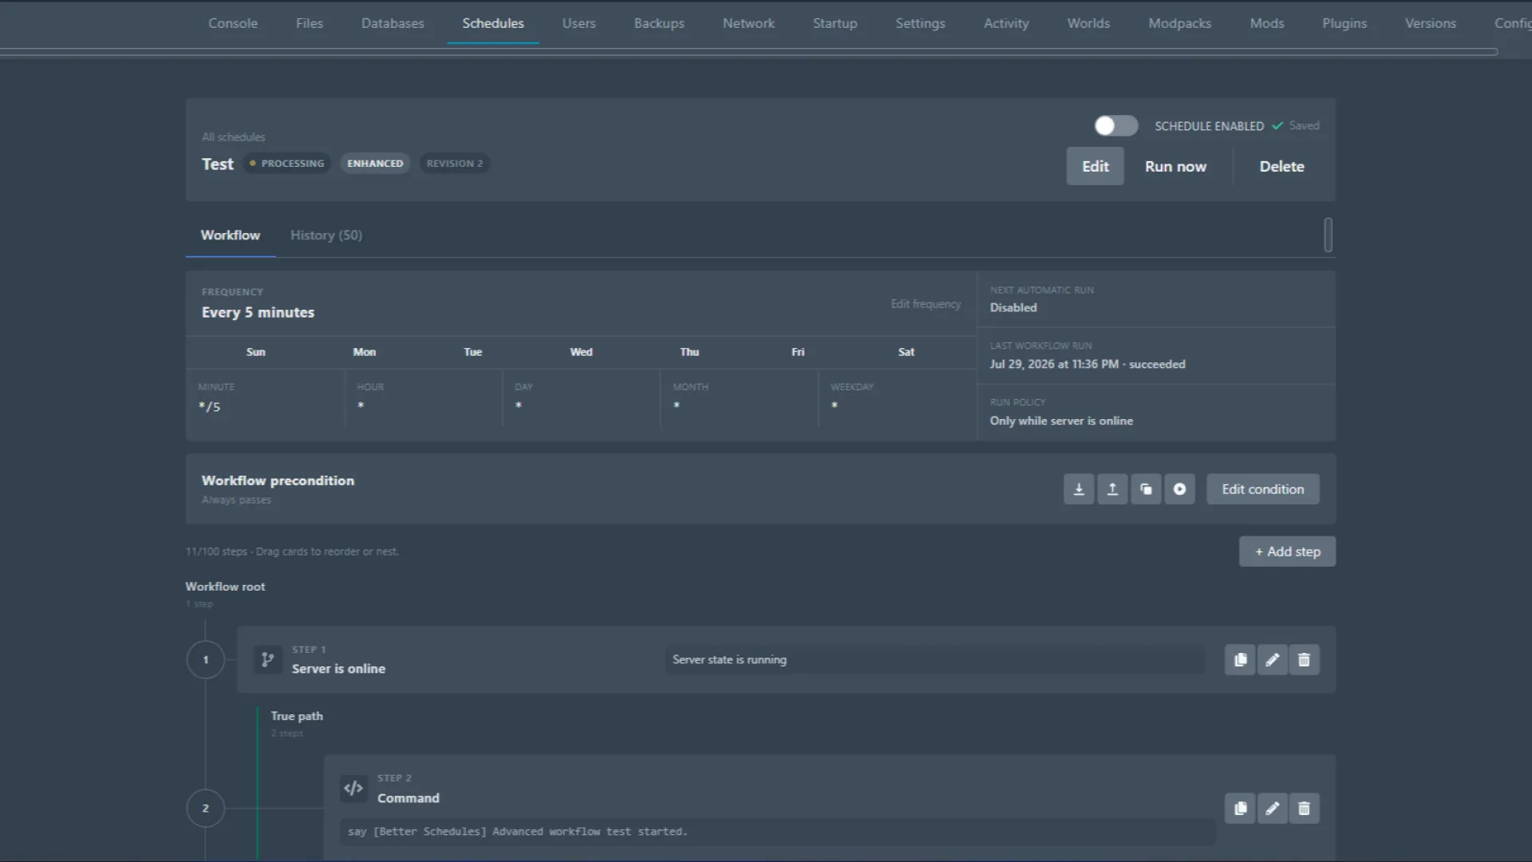Click the play-circle icon in Workflow precondition
The width and height of the screenshot is (1532, 862).
pos(1179,489)
